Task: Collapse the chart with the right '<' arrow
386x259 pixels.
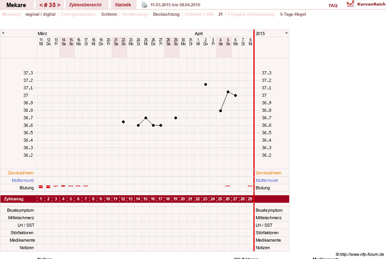Action: [286, 33]
